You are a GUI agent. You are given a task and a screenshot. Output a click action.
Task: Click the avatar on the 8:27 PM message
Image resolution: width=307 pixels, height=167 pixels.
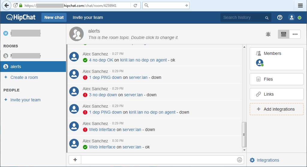[x=74, y=57]
